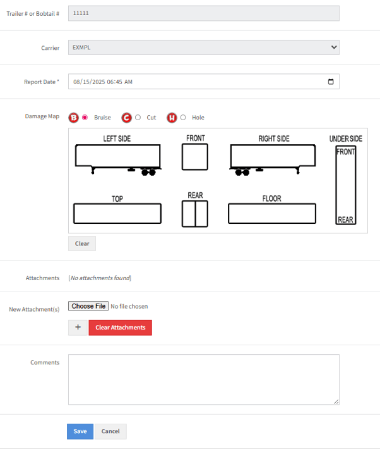This screenshot has width=380, height=449.
Task: Add another attachment with plus button
Action: [x=78, y=328]
